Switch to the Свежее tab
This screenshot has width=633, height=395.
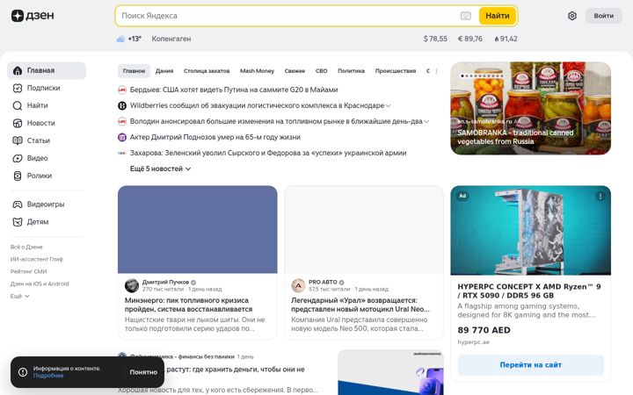point(295,71)
